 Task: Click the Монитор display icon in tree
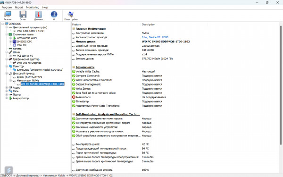[x=10, y=66]
